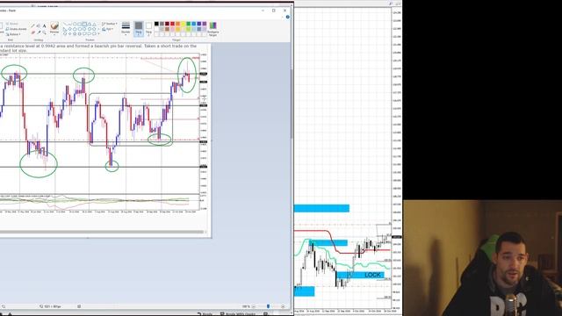
Task: Select the Magnifier tool in Paint
Action: (x=45, y=32)
